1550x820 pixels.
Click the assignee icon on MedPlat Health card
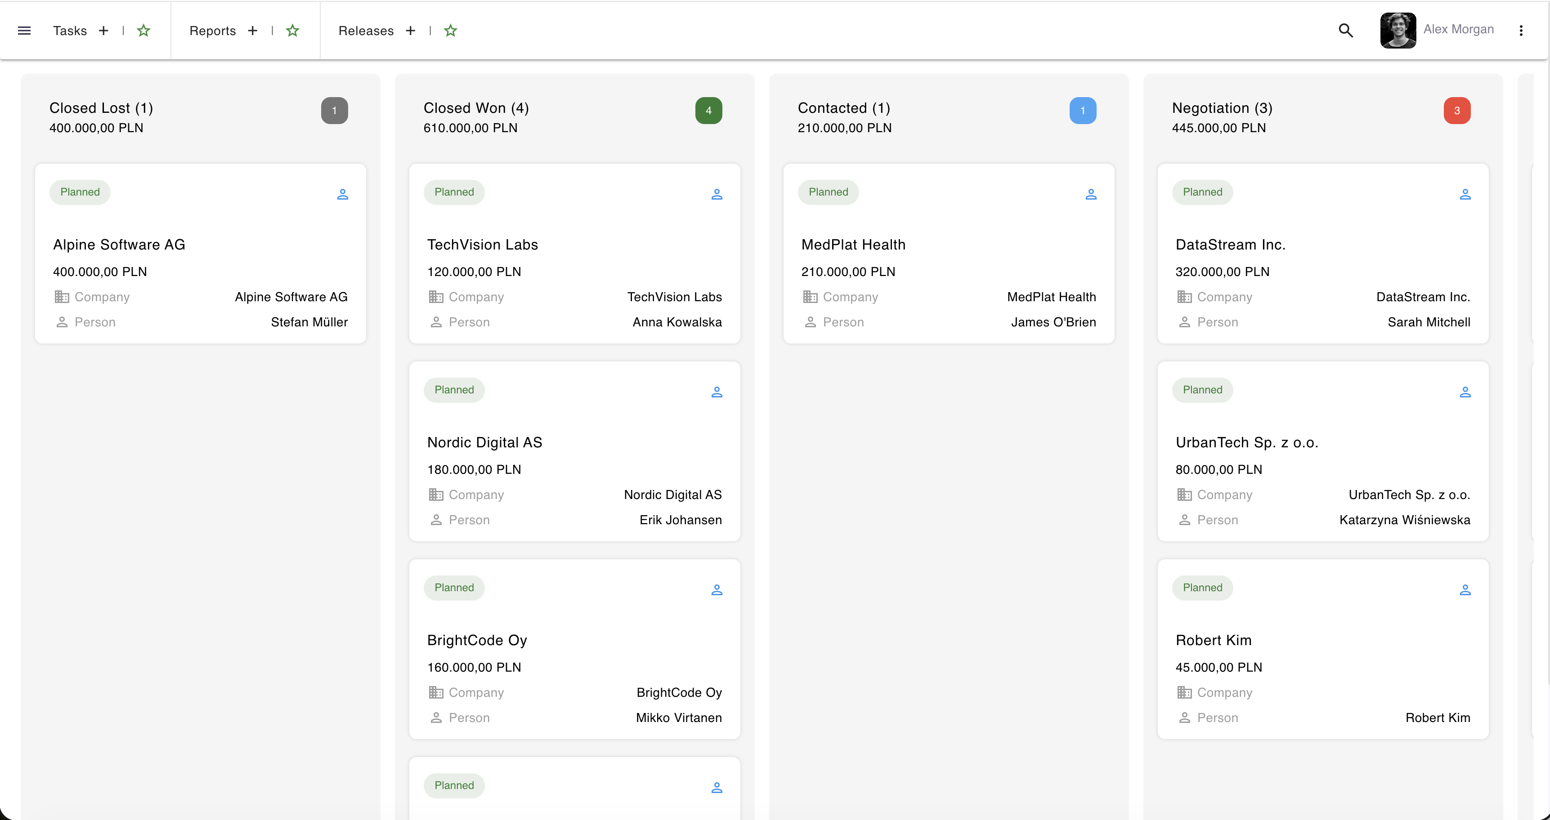coord(1091,194)
